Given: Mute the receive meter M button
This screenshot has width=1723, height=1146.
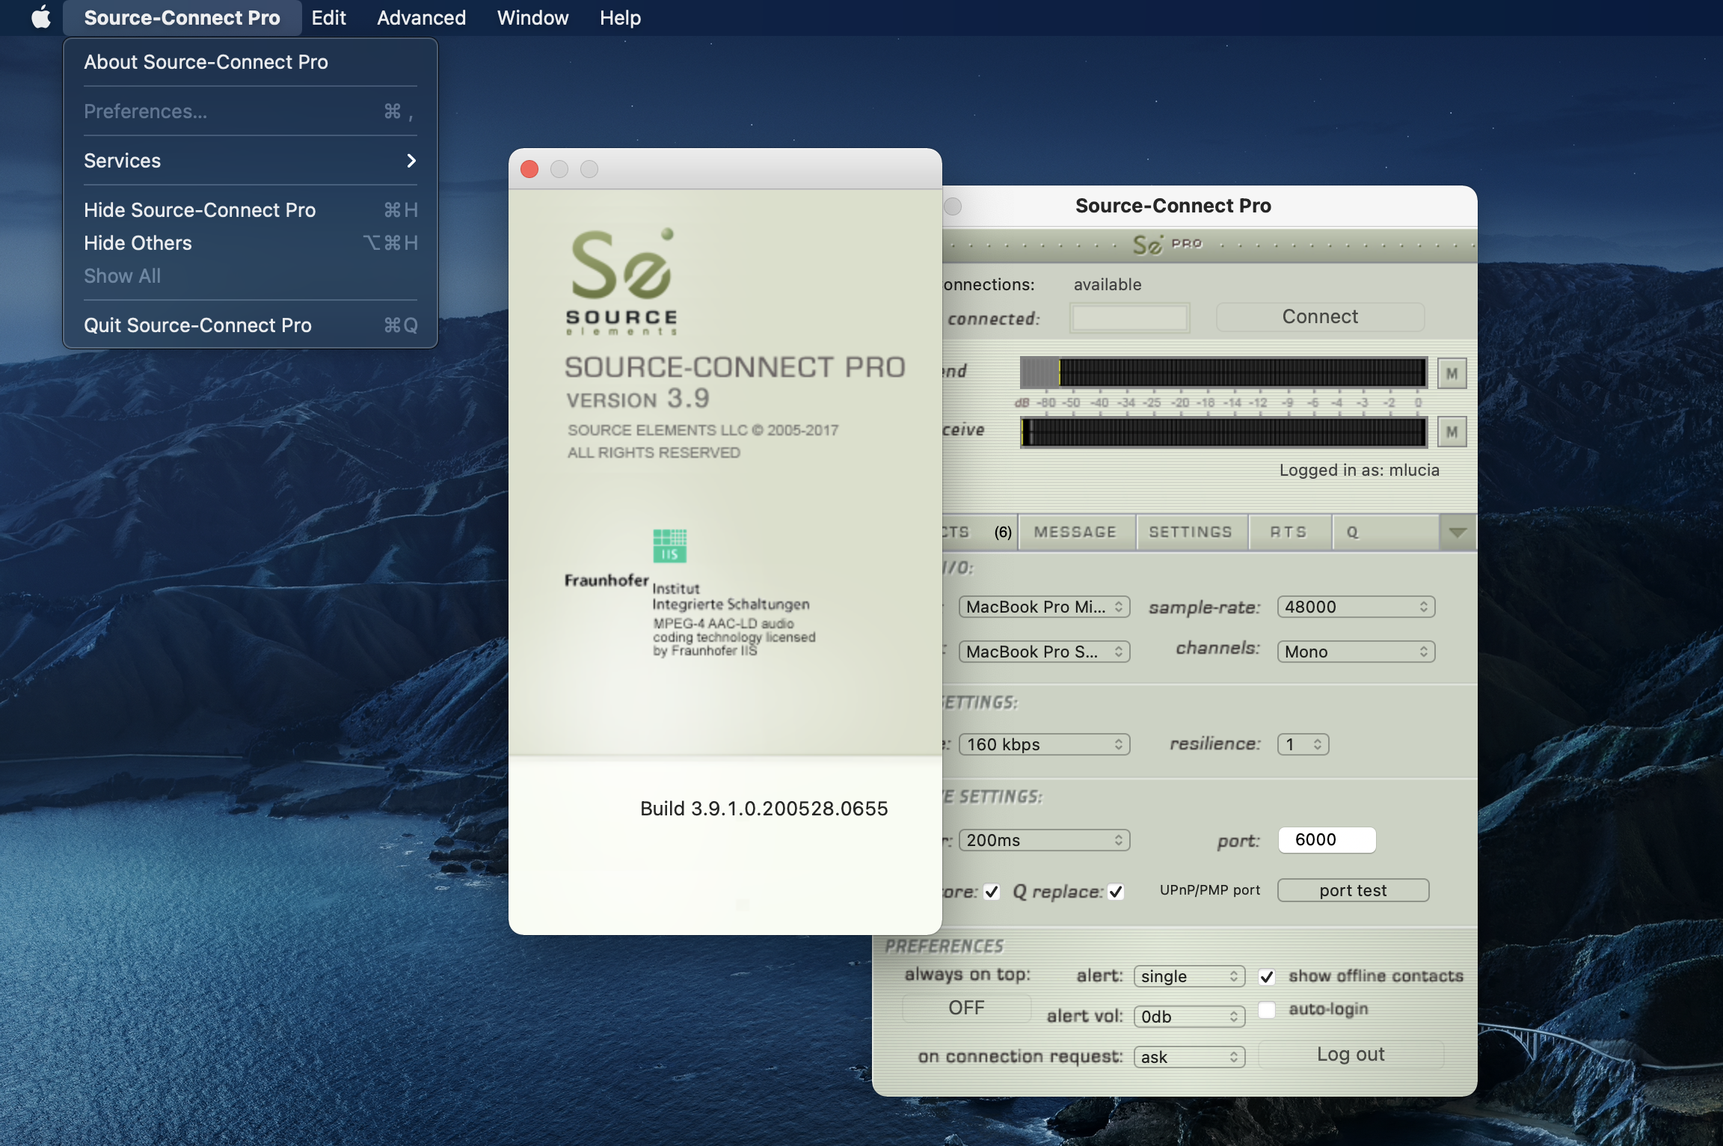Looking at the screenshot, I should [x=1452, y=432].
